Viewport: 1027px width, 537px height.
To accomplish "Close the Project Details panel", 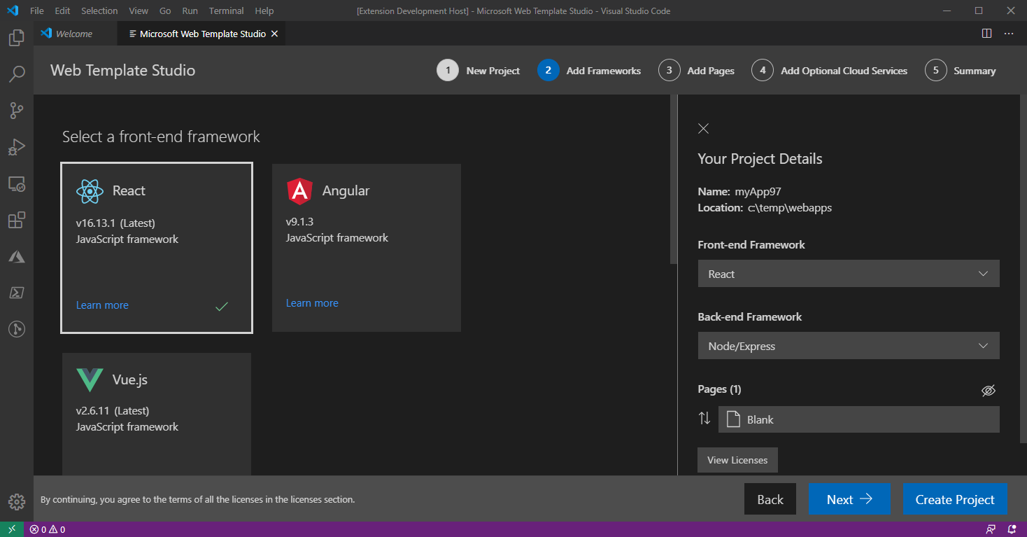I will (x=704, y=128).
